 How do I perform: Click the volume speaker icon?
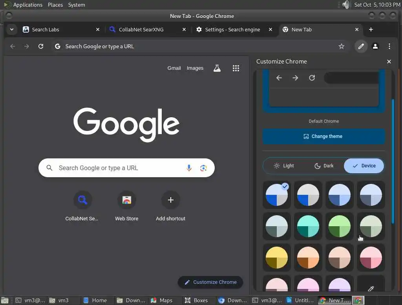(346, 5)
